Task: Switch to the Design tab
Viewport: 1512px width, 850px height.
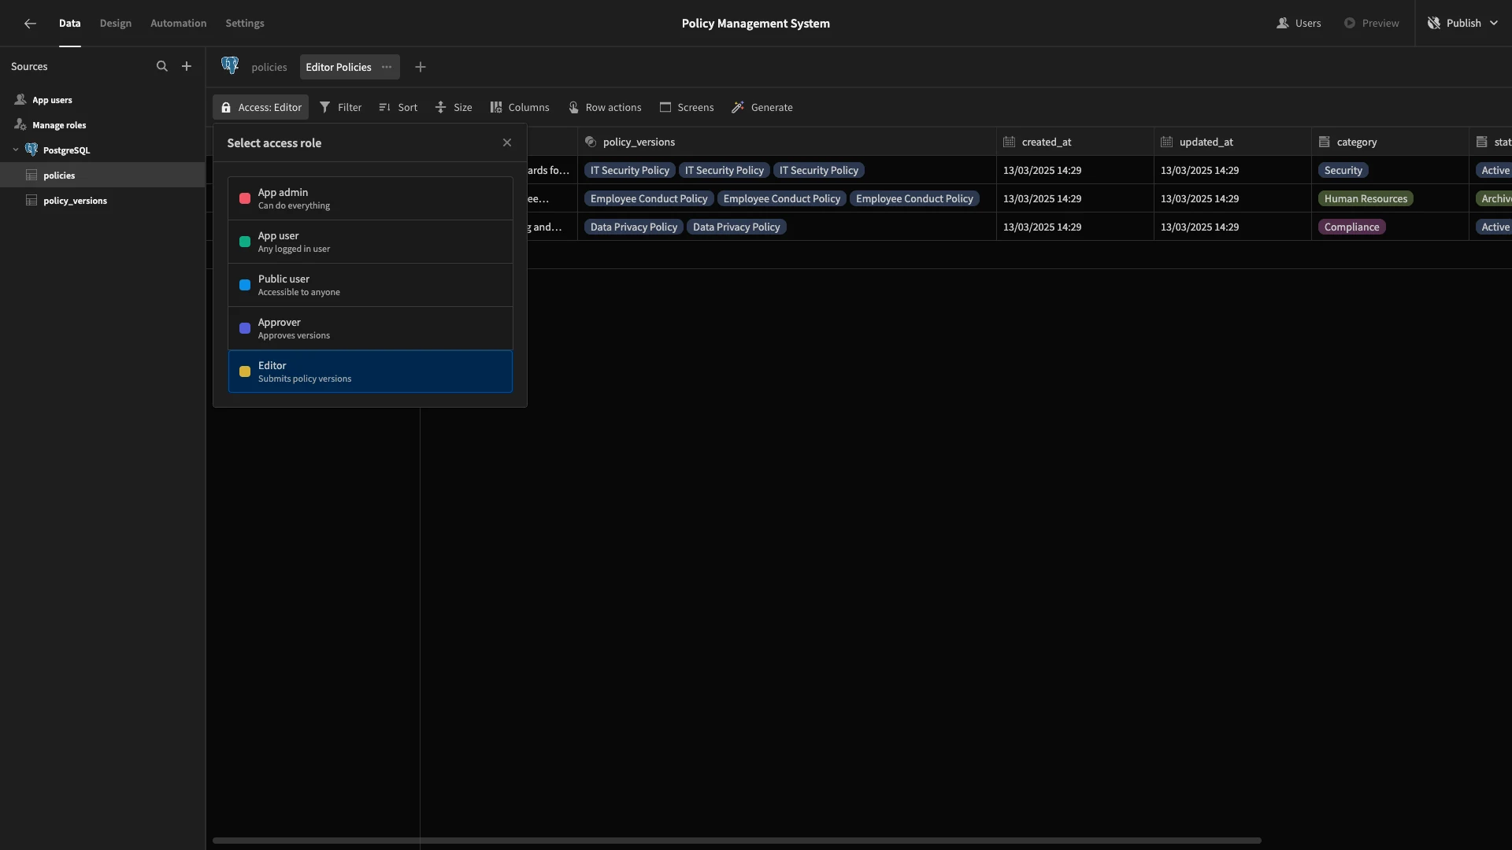Action: [116, 24]
